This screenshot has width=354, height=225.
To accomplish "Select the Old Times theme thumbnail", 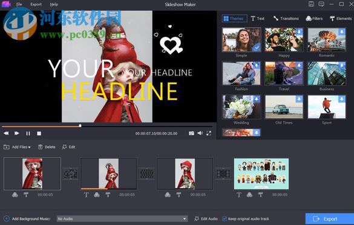I will (x=284, y=107).
